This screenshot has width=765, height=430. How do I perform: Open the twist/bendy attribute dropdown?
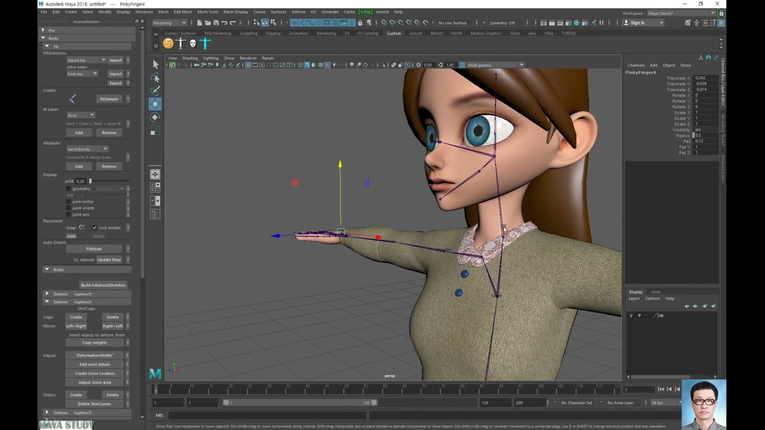[87, 149]
